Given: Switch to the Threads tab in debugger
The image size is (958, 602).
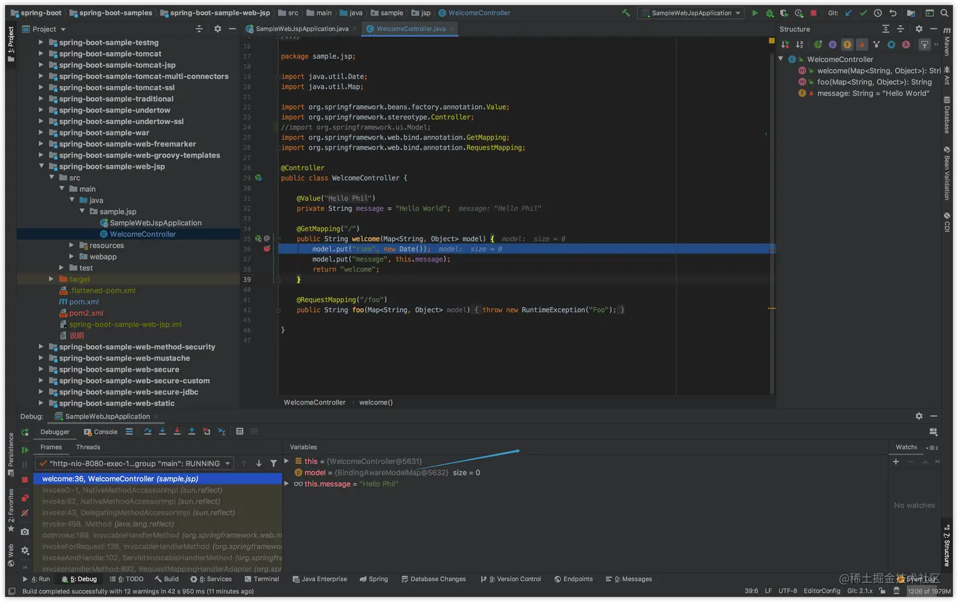Looking at the screenshot, I should (x=88, y=447).
